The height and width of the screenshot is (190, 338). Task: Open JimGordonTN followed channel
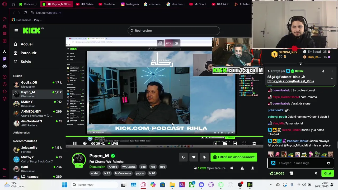38,123
